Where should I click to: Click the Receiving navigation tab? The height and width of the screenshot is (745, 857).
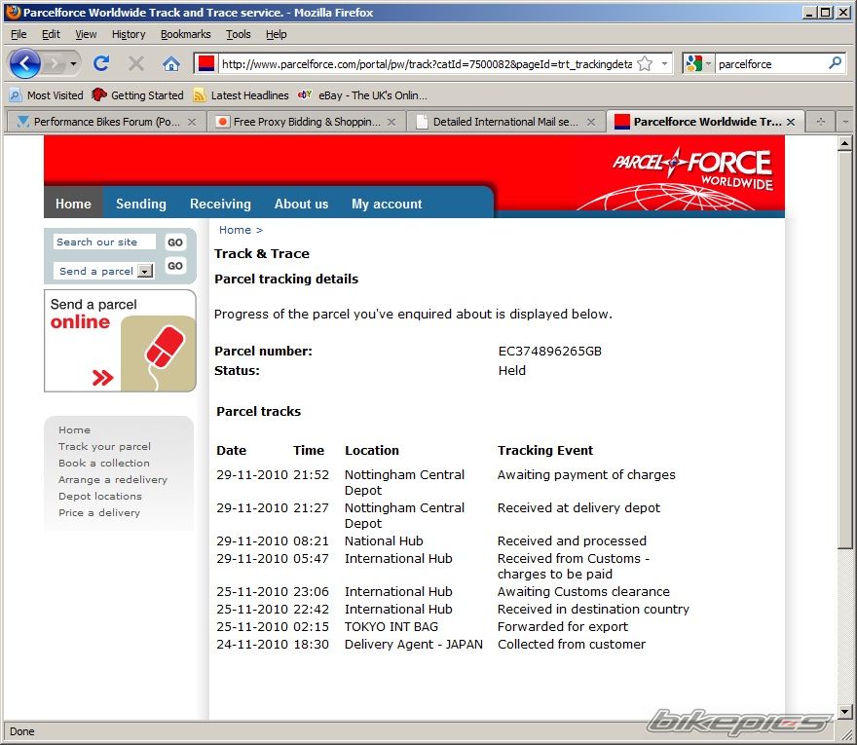(220, 204)
